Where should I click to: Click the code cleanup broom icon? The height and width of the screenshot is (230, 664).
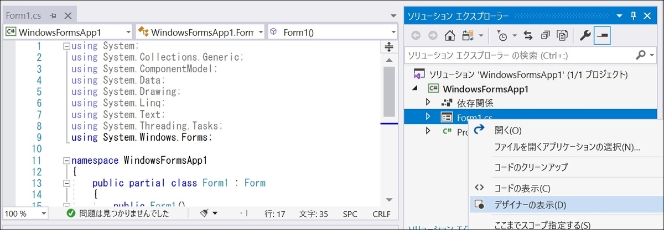pyautogui.click(x=204, y=213)
